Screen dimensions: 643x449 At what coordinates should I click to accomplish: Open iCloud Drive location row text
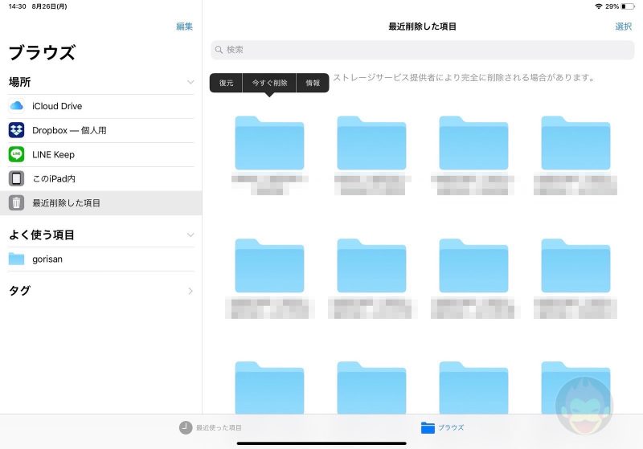coord(57,106)
